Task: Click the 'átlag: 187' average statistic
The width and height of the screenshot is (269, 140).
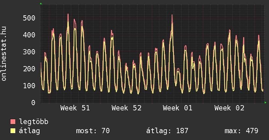Action: [x=167, y=131]
